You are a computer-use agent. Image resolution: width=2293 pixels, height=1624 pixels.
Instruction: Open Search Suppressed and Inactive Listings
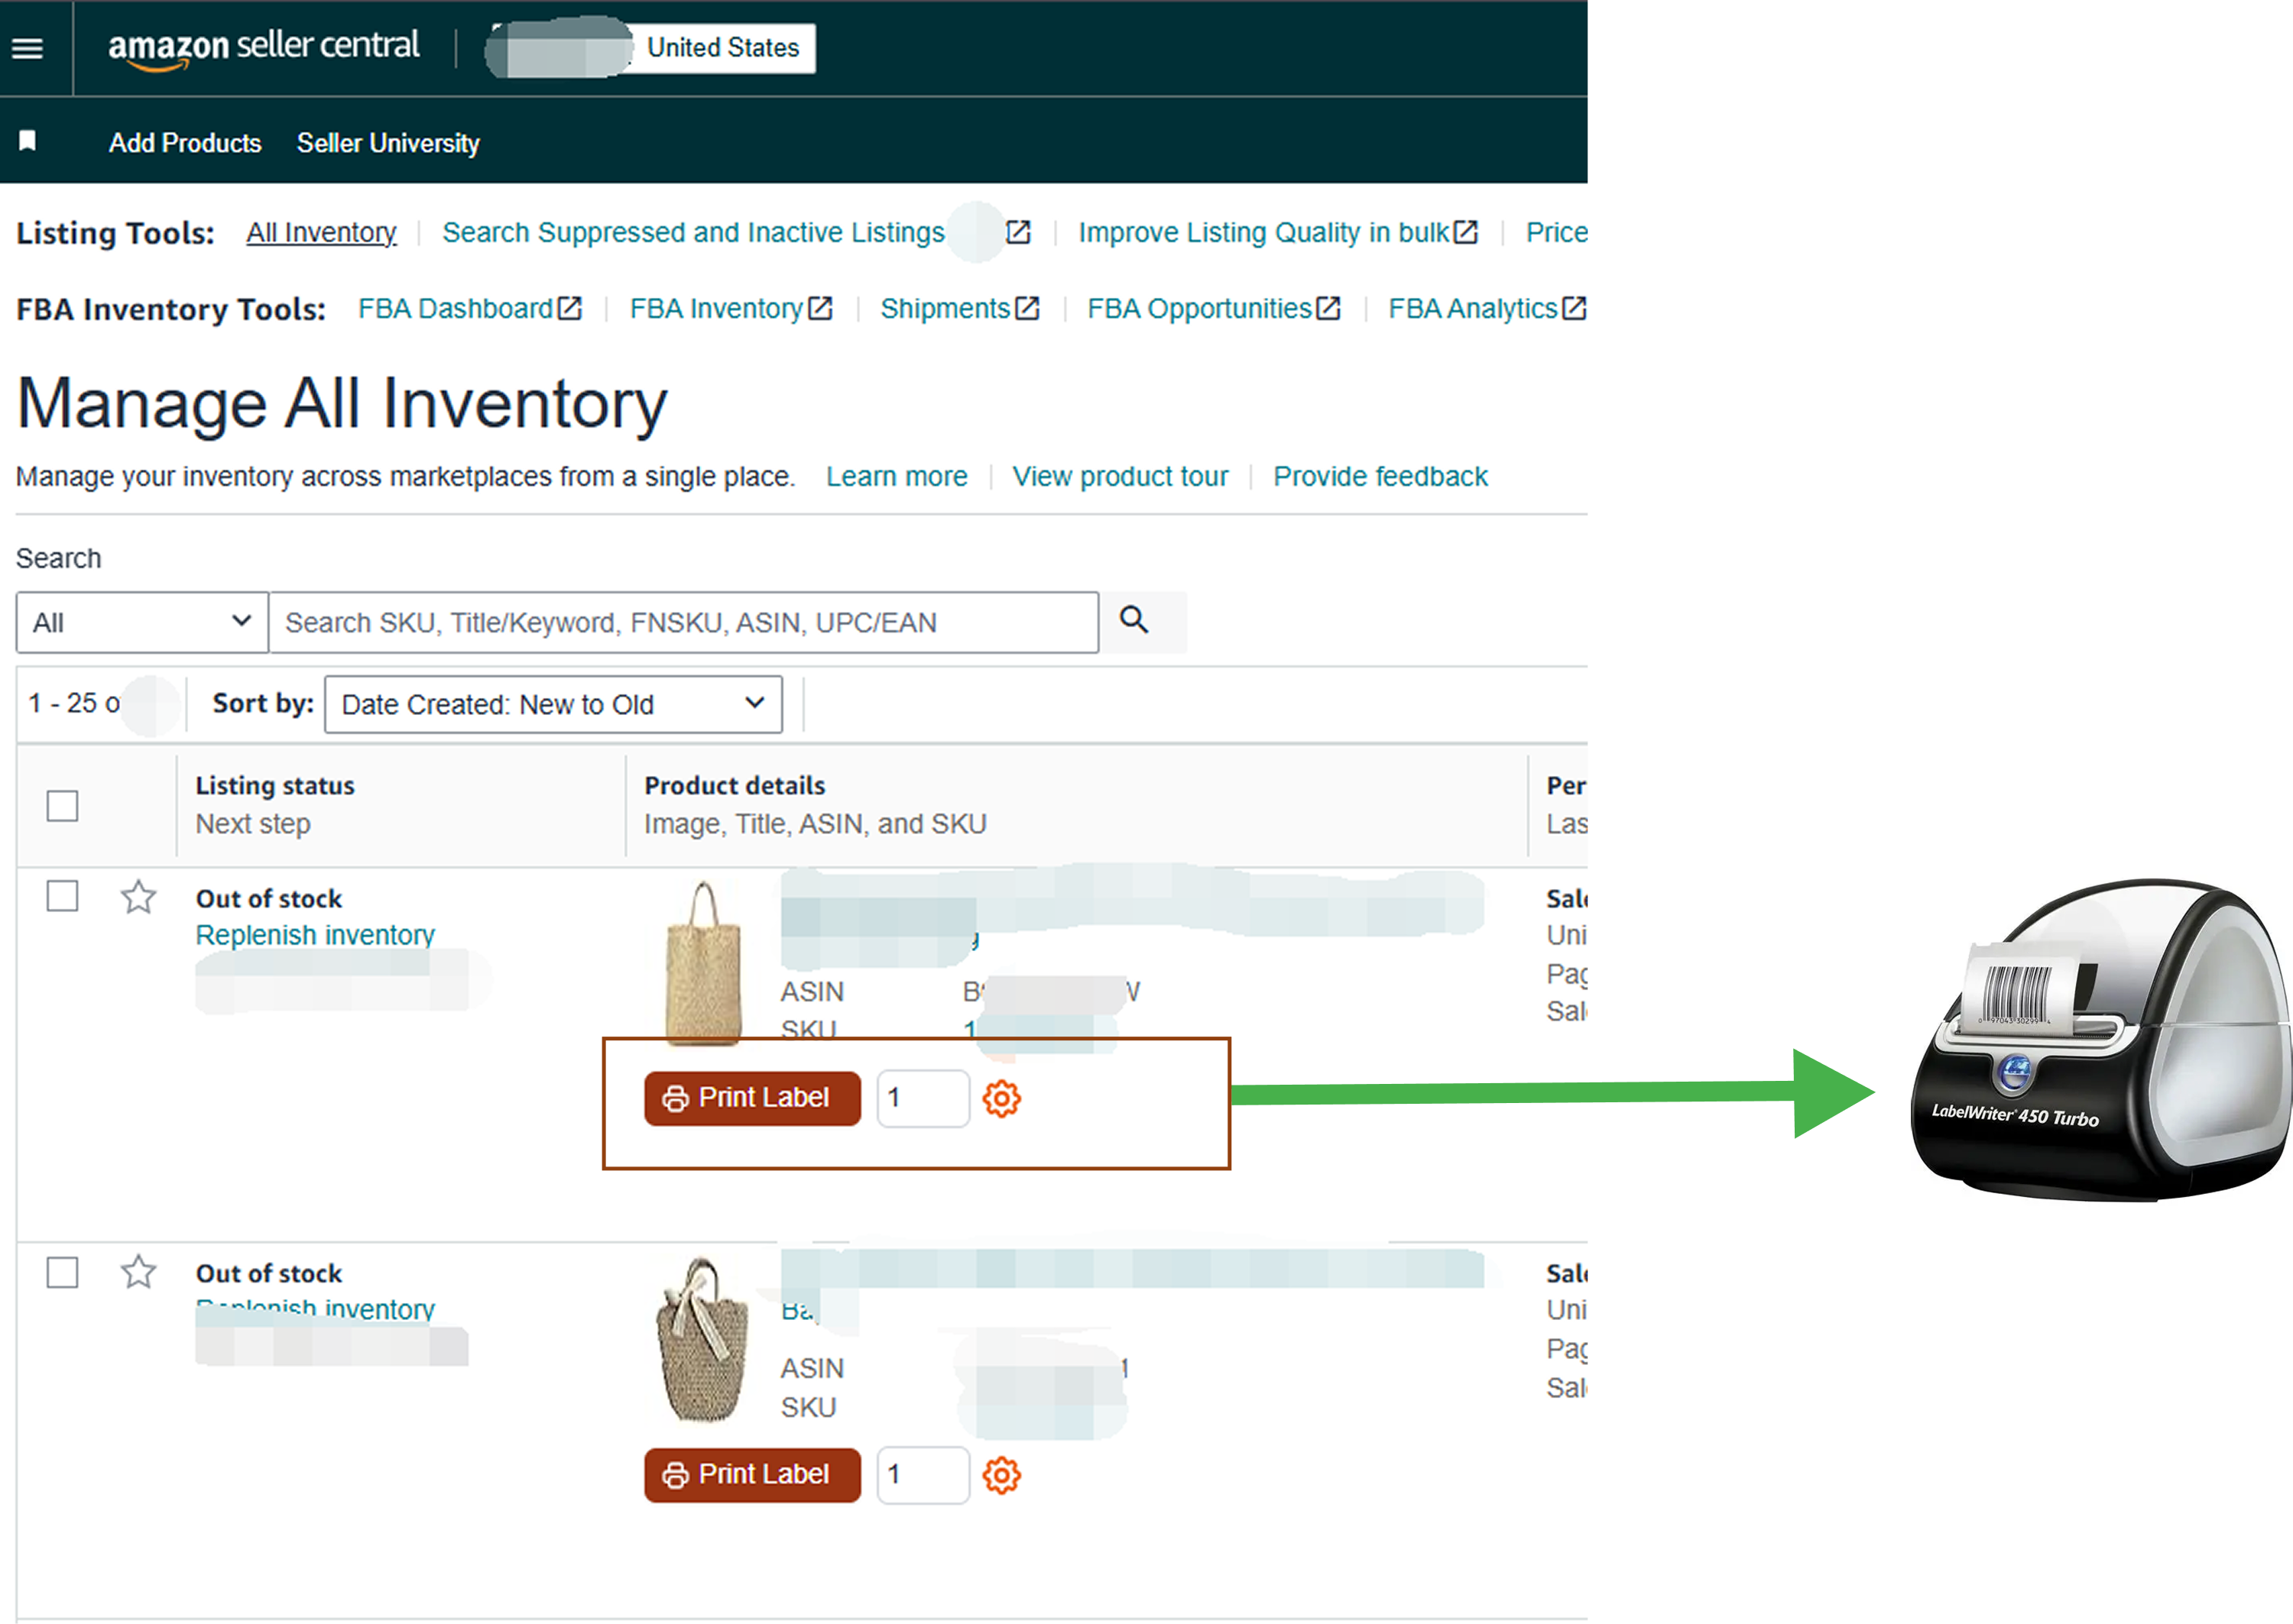pos(693,232)
